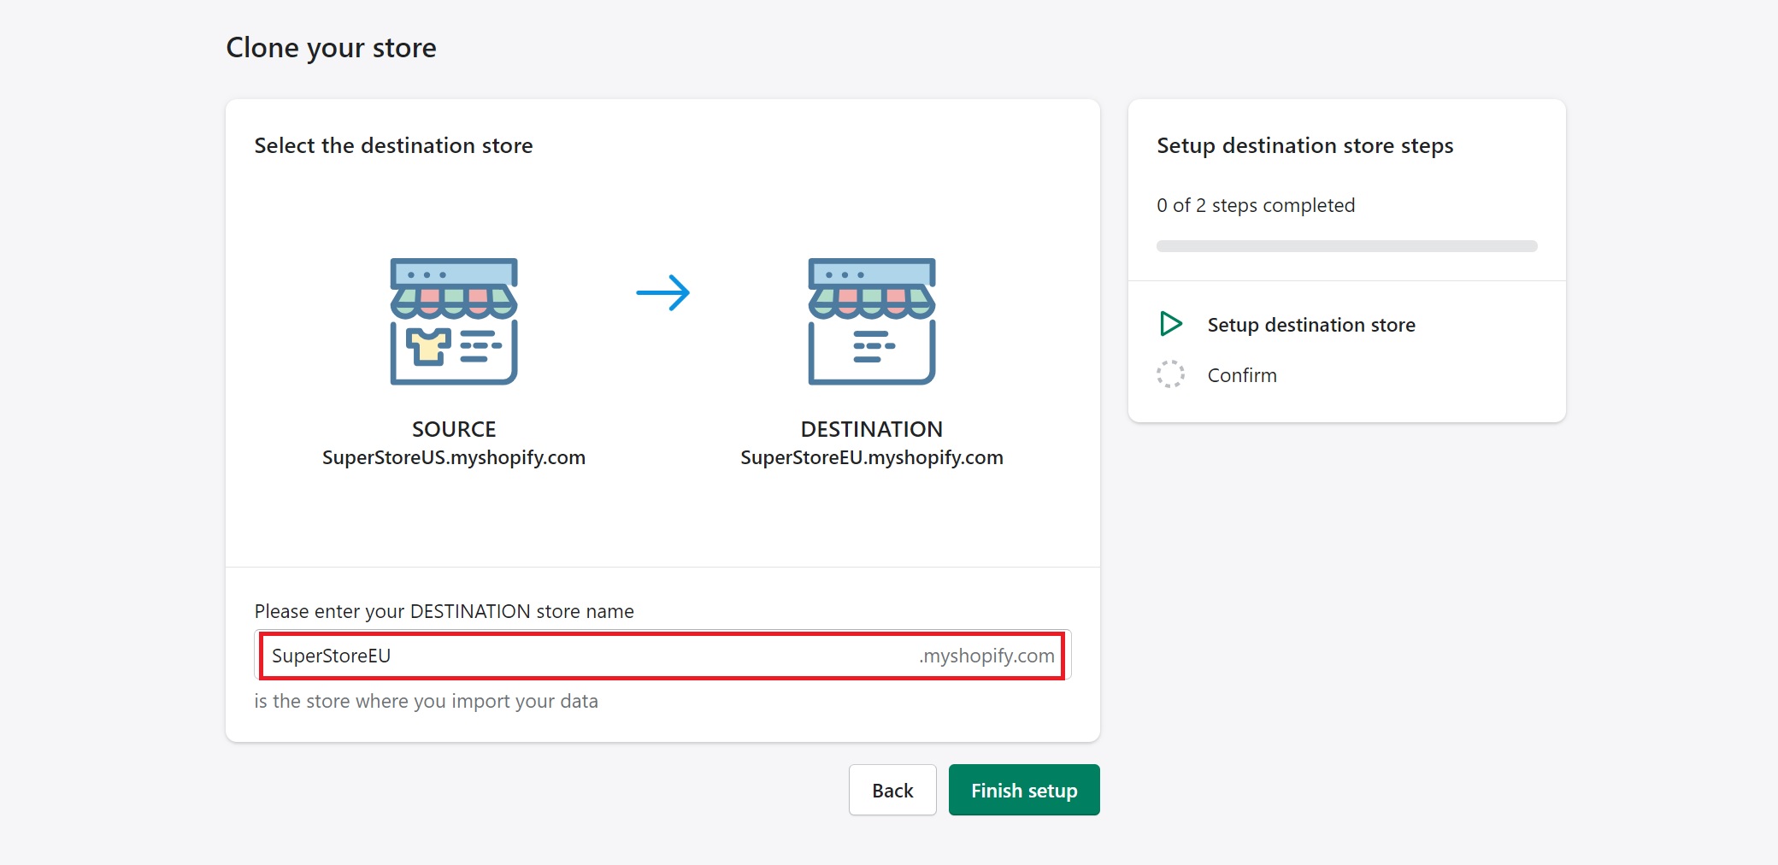Click the Setup destination store steps title
1778x865 pixels.
1305,145
